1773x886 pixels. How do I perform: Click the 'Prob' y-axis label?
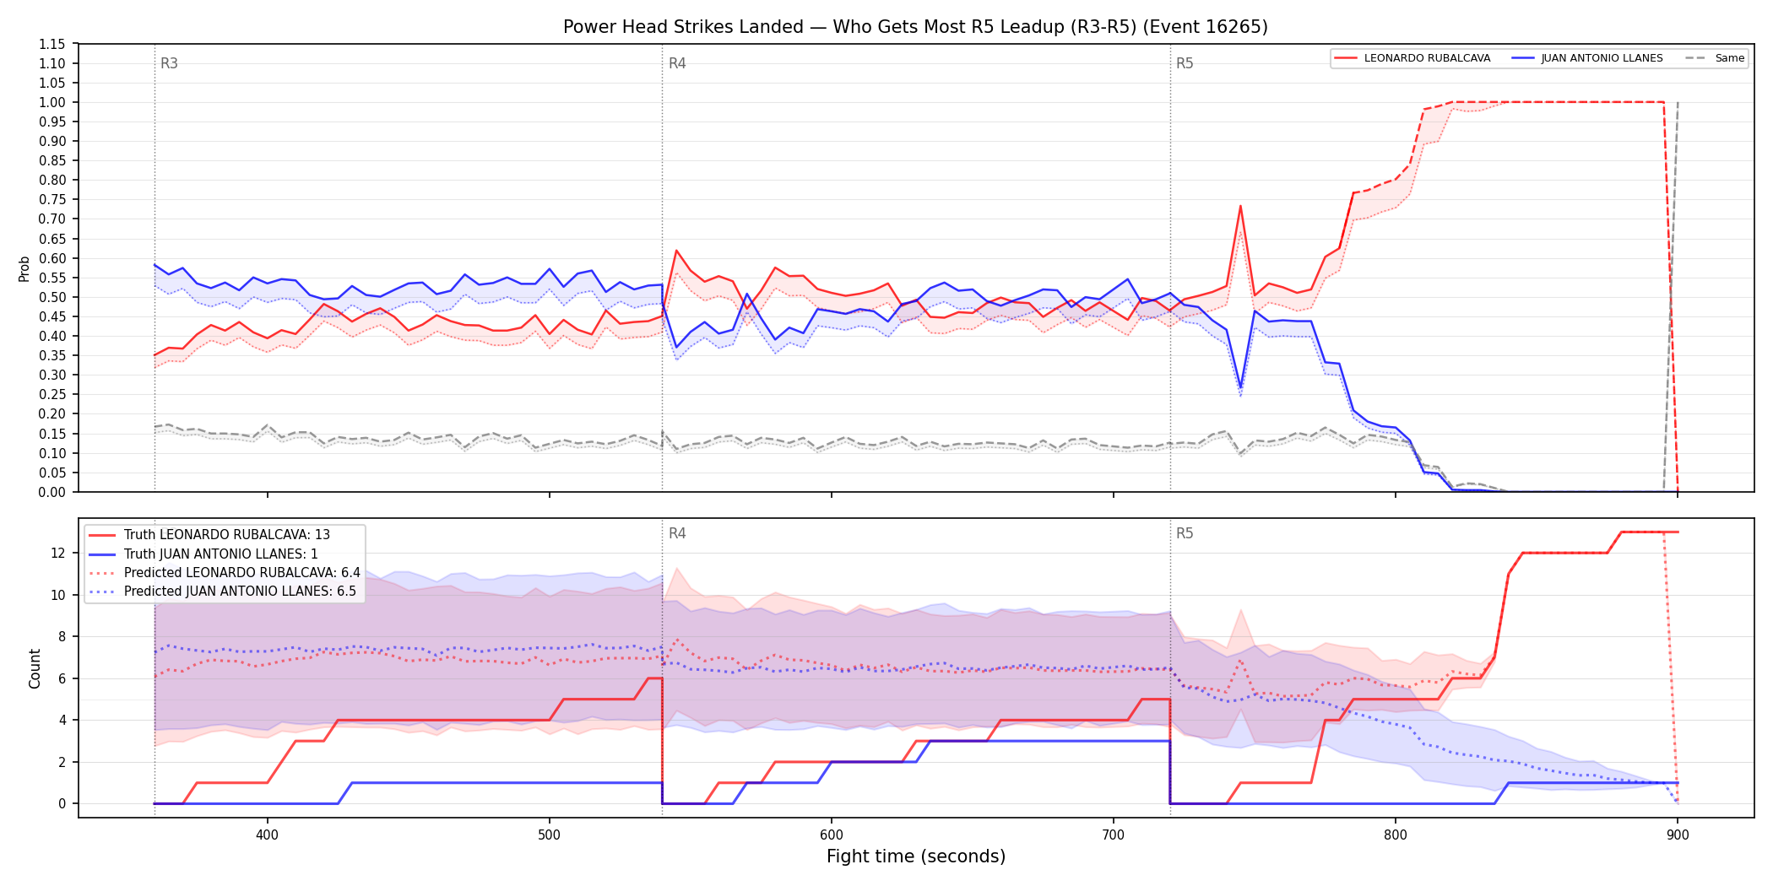[24, 268]
